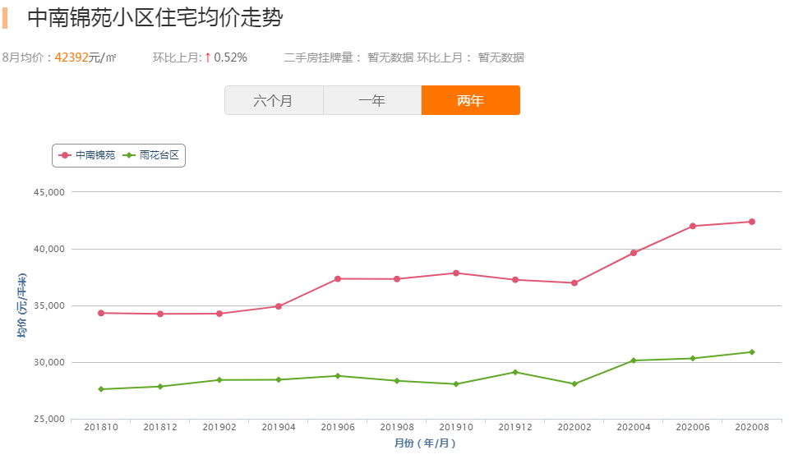The width and height of the screenshot is (798, 459).
Task: Click the green data point at 201810
Action: pos(101,389)
